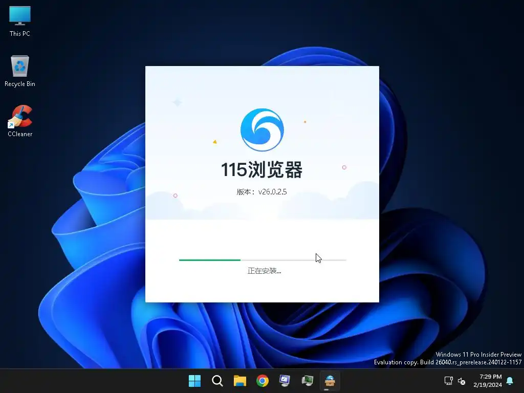Open the notification bell icon
The width and height of the screenshot is (524, 393).
click(510, 381)
